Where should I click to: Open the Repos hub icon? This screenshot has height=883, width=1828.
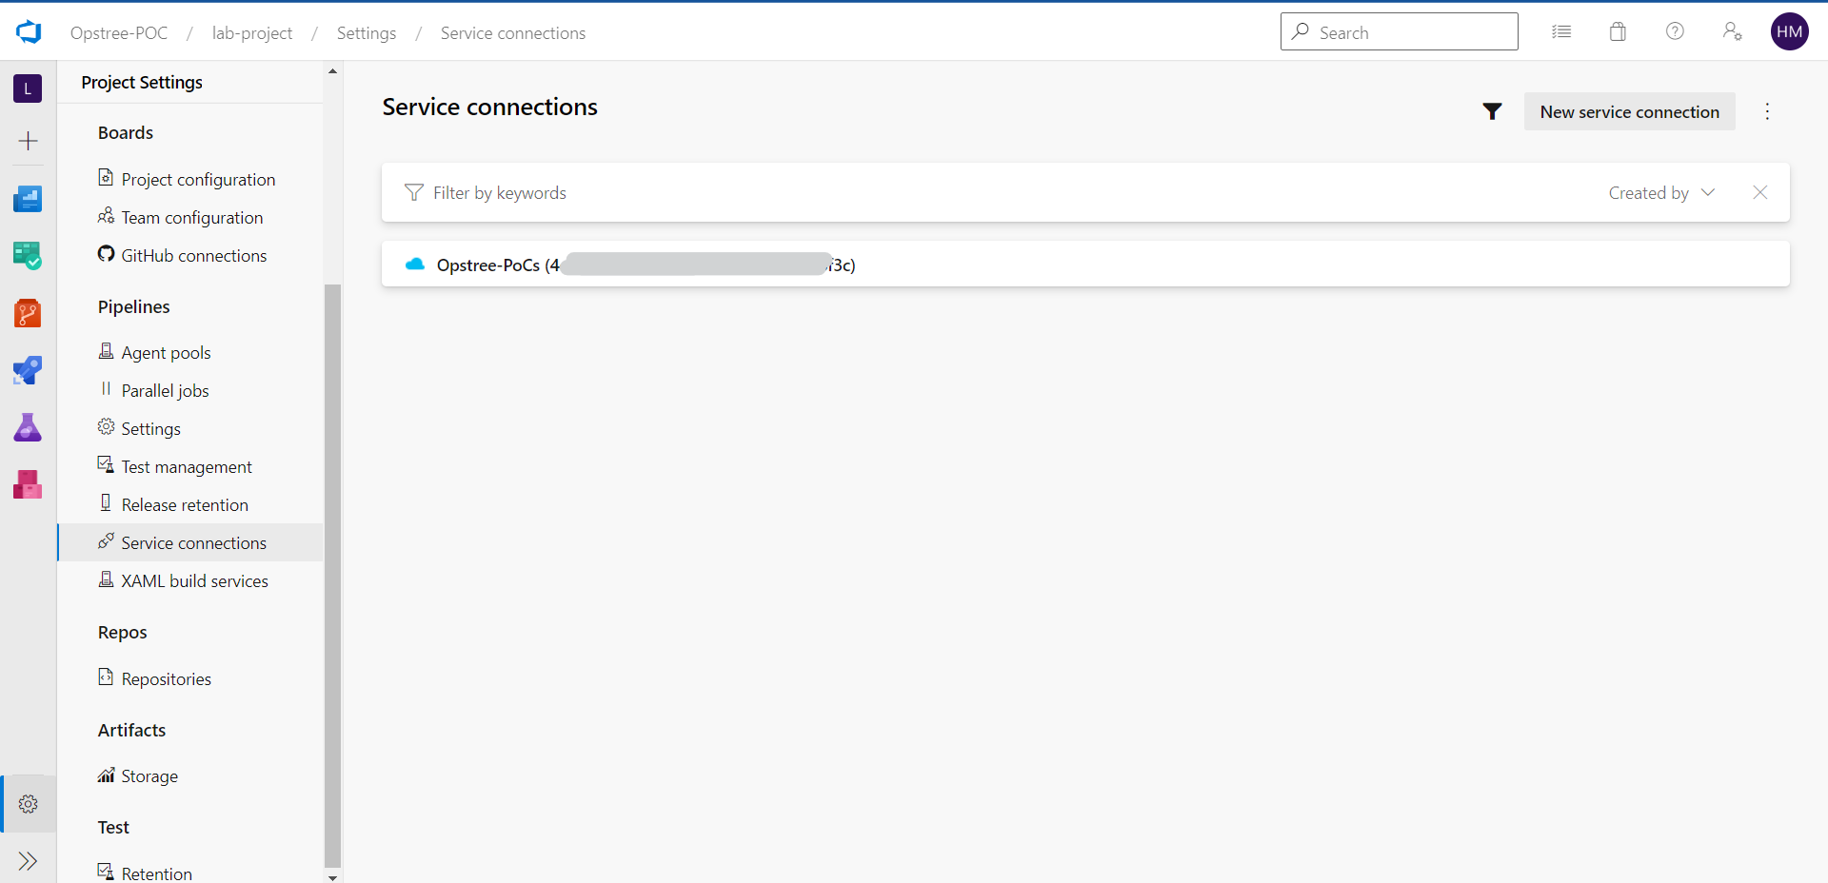pyautogui.click(x=28, y=313)
